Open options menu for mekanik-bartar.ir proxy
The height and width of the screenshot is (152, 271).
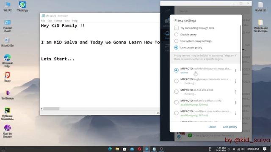pyautogui.click(x=235, y=102)
